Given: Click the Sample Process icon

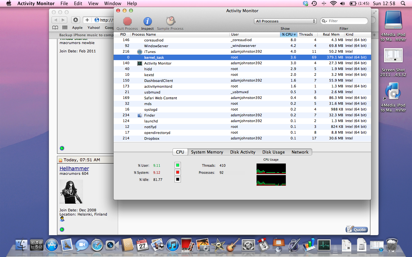Looking at the screenshot, I should [170, 21].
